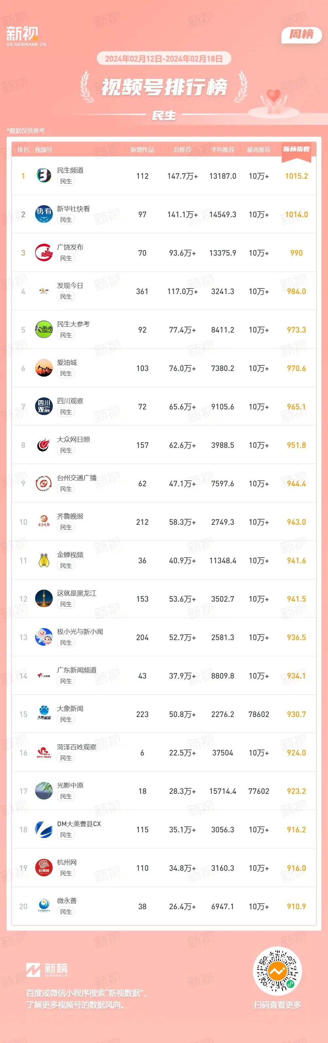Click the 四川观察 dark blue logo
Screen dimensions: 328x1043
click(x=44, y=406)
